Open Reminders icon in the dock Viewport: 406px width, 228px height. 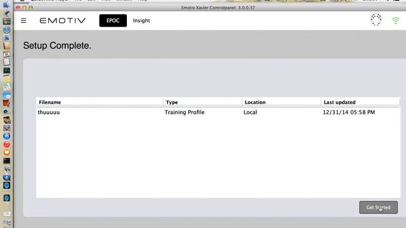click(7, 62)
